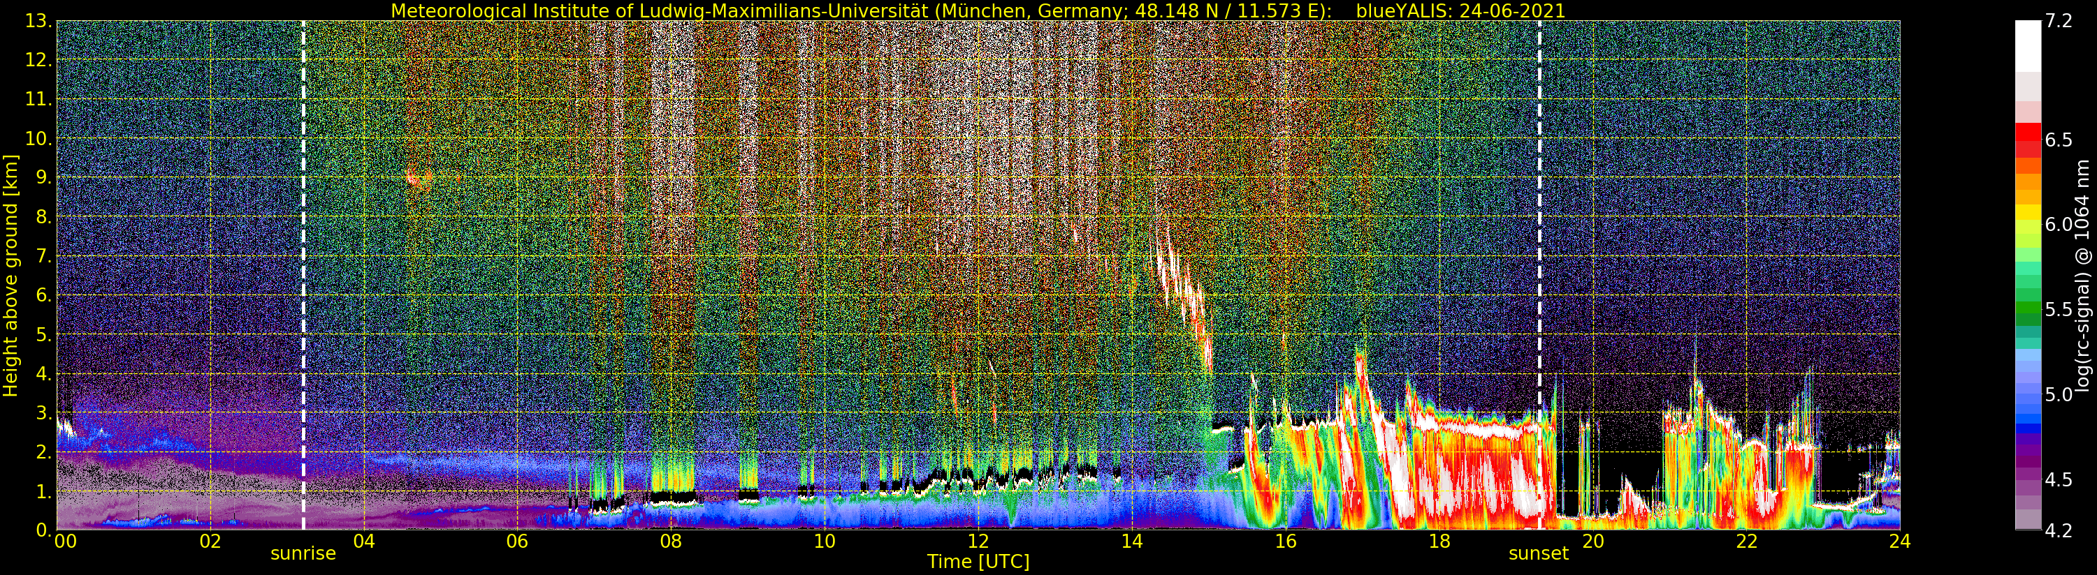Click the "04" tick on the time axis
Screen dimensions: 2097x575
coord(364,542)
